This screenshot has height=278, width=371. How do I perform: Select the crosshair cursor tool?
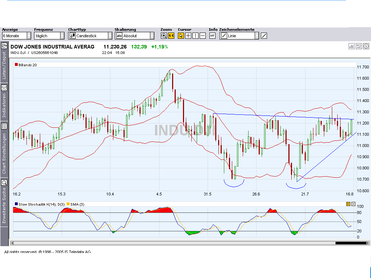tap(188, 35)
